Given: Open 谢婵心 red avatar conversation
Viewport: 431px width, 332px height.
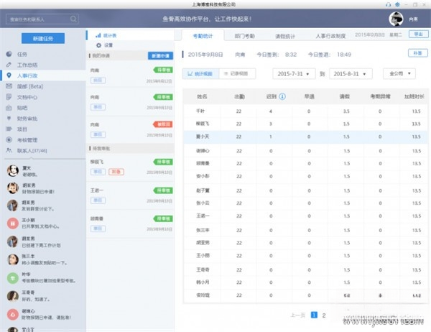Looking at the screenshot, I should click(x=13, y=315).
